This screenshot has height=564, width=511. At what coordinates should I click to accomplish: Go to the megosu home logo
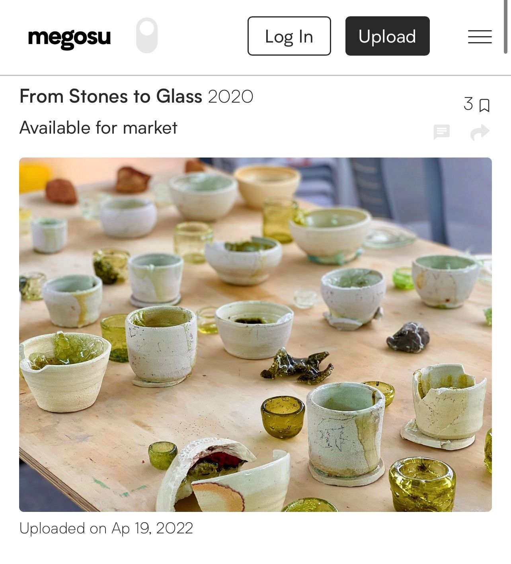[x=69, y=38]
